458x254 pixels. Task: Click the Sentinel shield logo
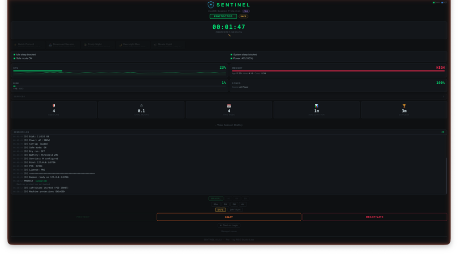pos(211,5)
